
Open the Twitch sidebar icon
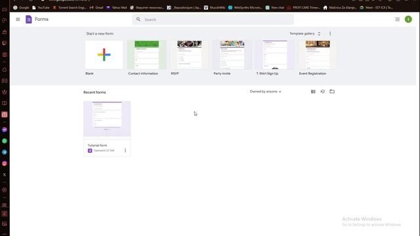[5, 43]
